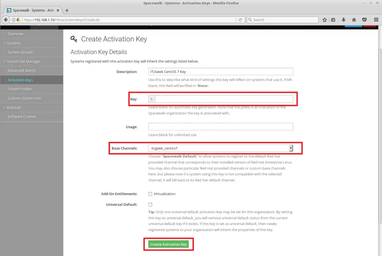This screenshot has height=256, width=382.
Task: Click the insecure connection lock warning icon
Action: [19, 20]
